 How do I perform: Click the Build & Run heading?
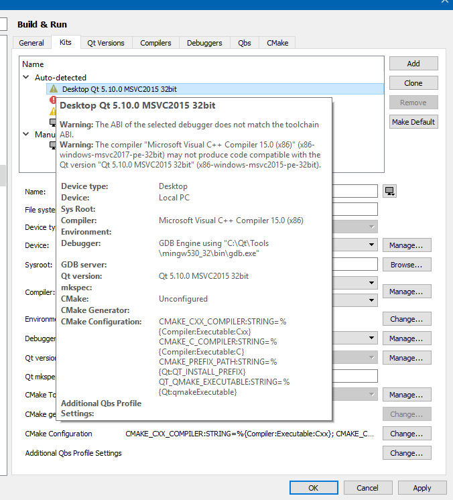42,25
